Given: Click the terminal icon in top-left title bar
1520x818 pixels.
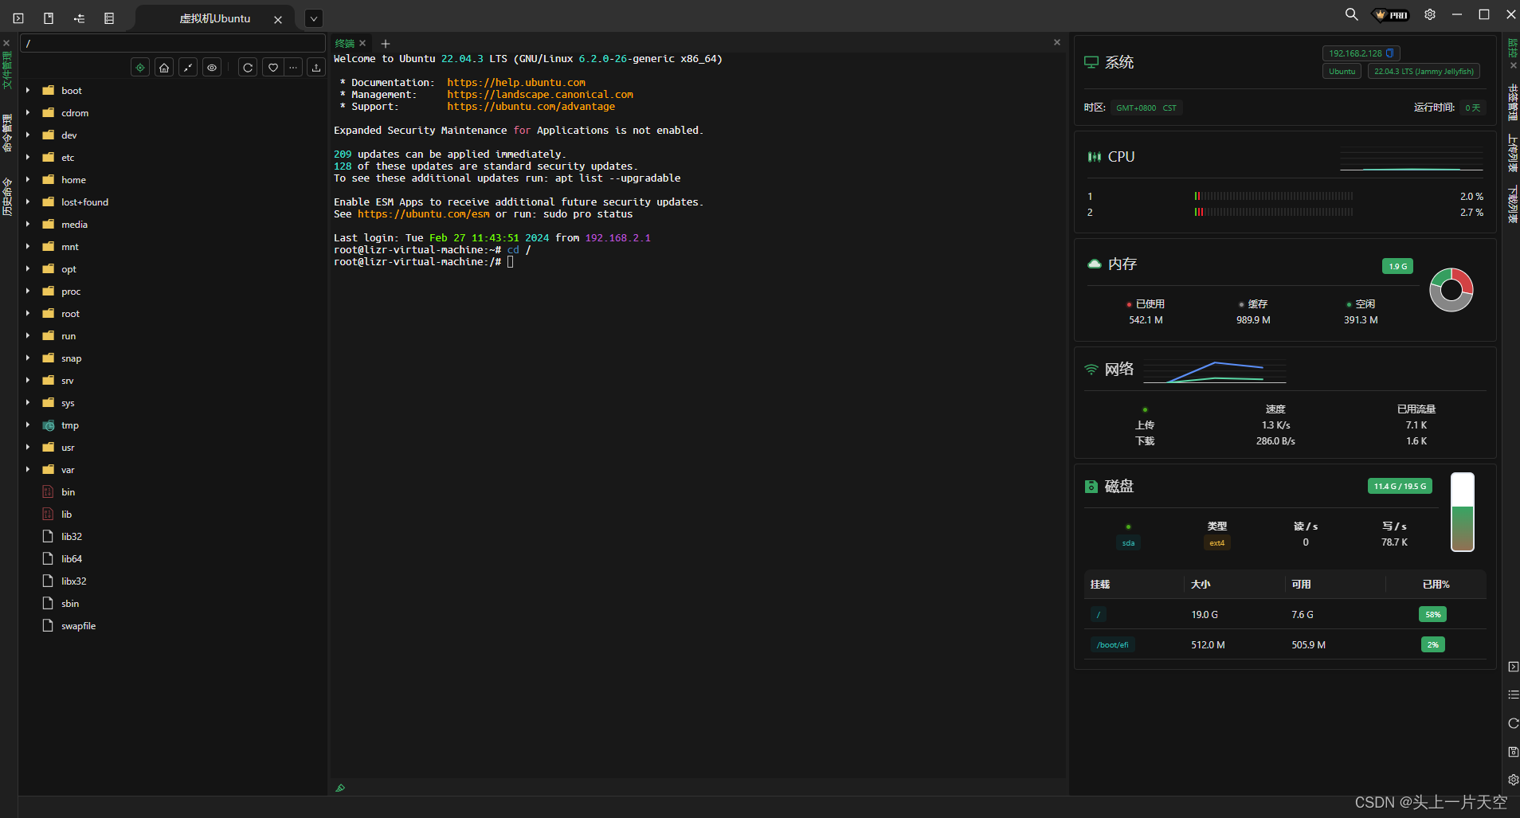Looking at the screenshot, I should pyautogui.click(x=18, y=18).
